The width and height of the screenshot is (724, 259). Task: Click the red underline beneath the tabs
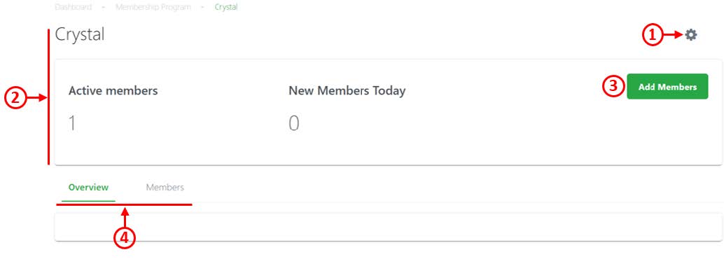point(124,204)
